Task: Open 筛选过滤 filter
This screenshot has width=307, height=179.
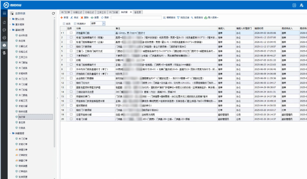Action: pyautogui.click(x=183, y=18)
